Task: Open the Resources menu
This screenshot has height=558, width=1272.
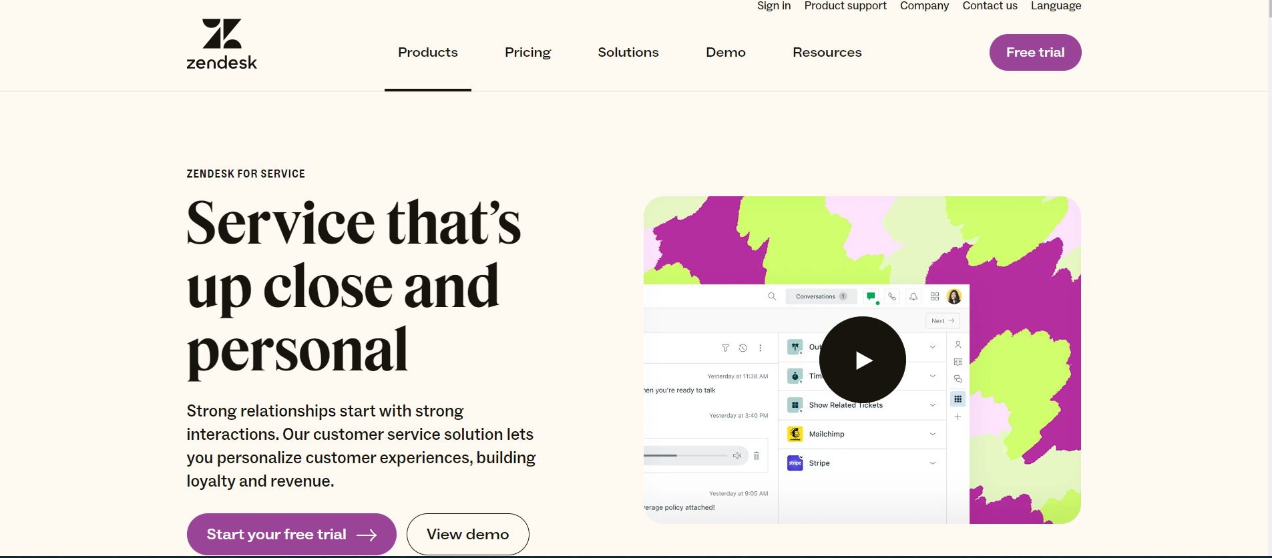Action: (x=827, y=52)
